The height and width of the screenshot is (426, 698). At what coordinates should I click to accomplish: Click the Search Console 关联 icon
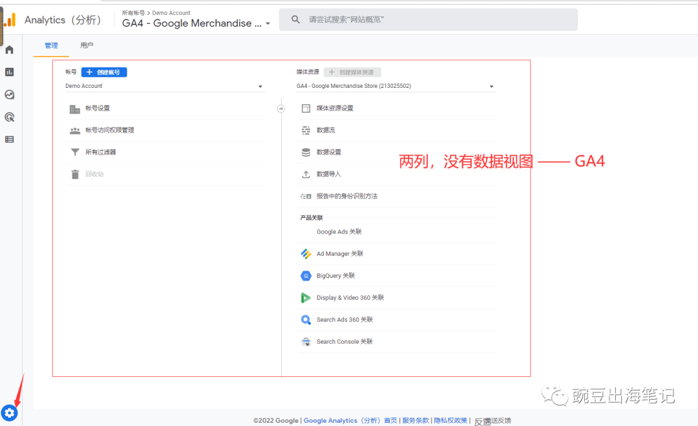[x=306, y=342]
